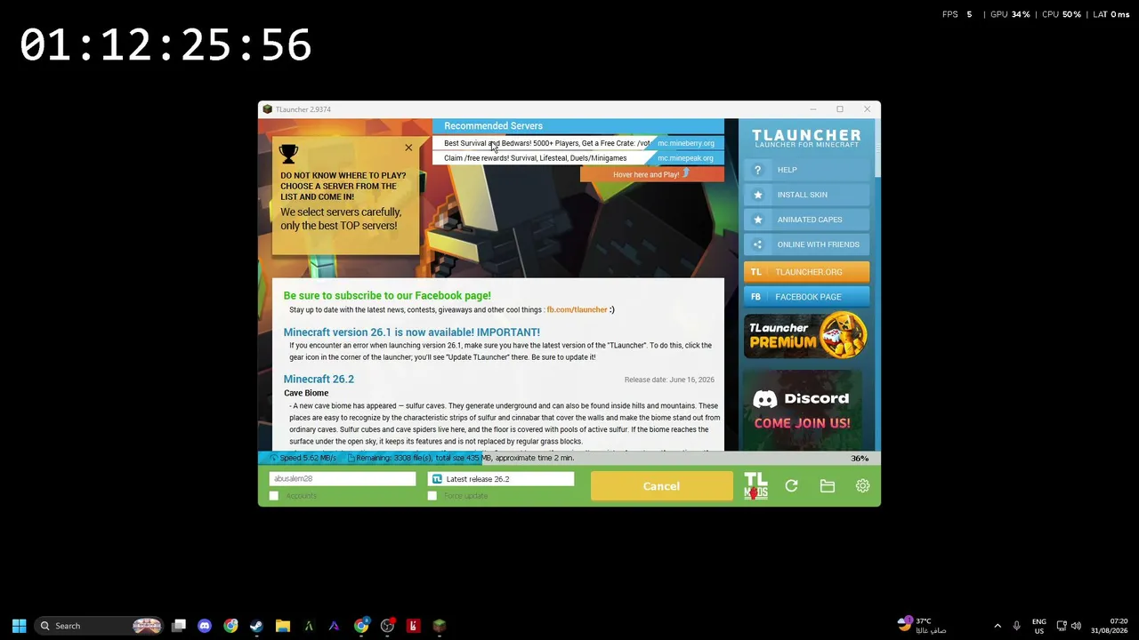Click the Speed 5.62 MB/s status text
Screen dimensions: 1139x640
308,458
